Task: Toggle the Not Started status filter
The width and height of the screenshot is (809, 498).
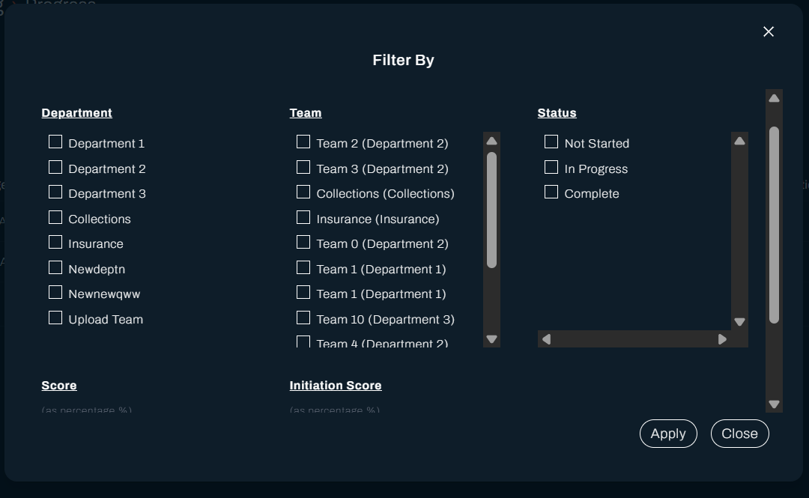Action: [551, 141]
